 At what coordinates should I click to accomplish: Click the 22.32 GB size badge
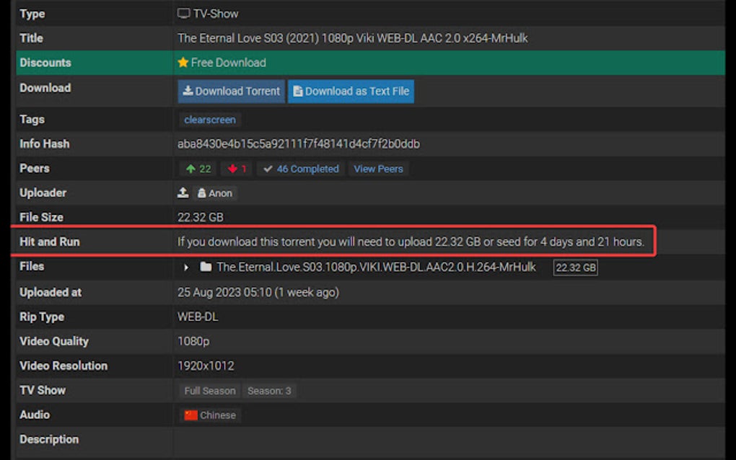tap(575, 267)
